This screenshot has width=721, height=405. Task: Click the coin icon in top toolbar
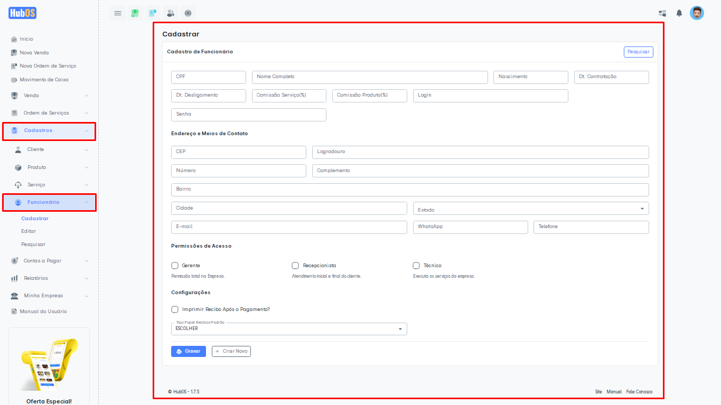click(x=188, y=13)
